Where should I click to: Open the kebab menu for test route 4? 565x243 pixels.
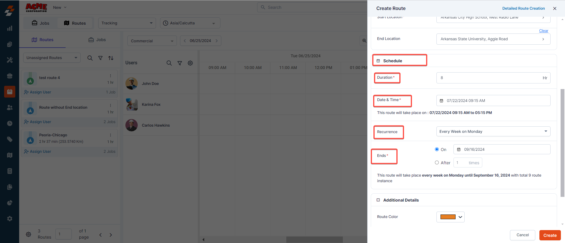(111, 76)
